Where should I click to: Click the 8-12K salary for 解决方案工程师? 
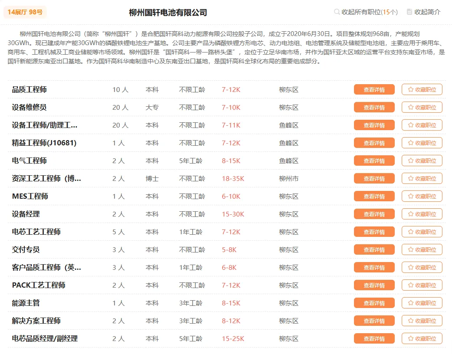[x=231, y=321]
